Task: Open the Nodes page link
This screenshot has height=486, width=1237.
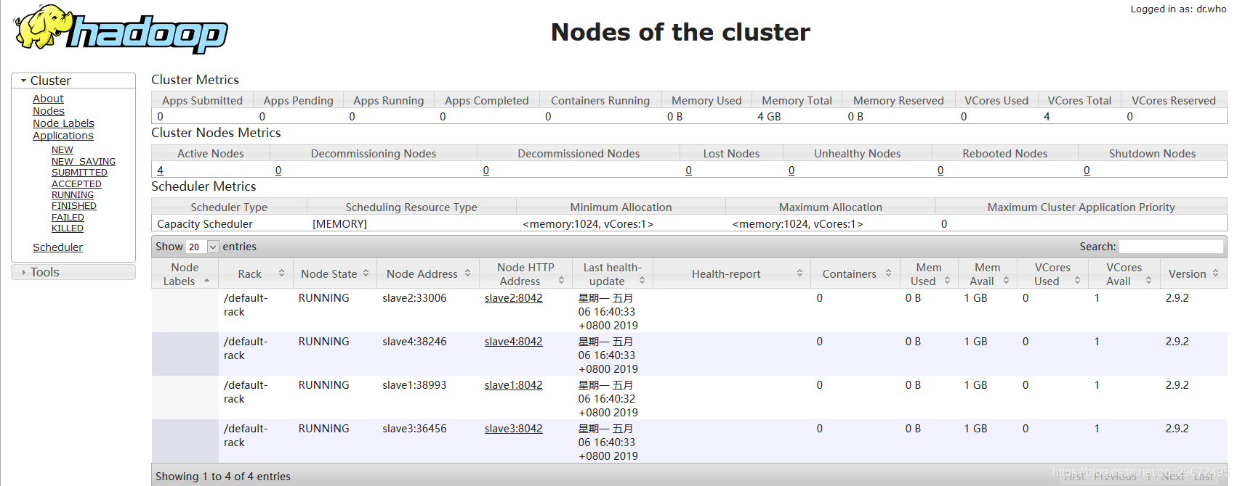Action: click(x=49, y=111)
